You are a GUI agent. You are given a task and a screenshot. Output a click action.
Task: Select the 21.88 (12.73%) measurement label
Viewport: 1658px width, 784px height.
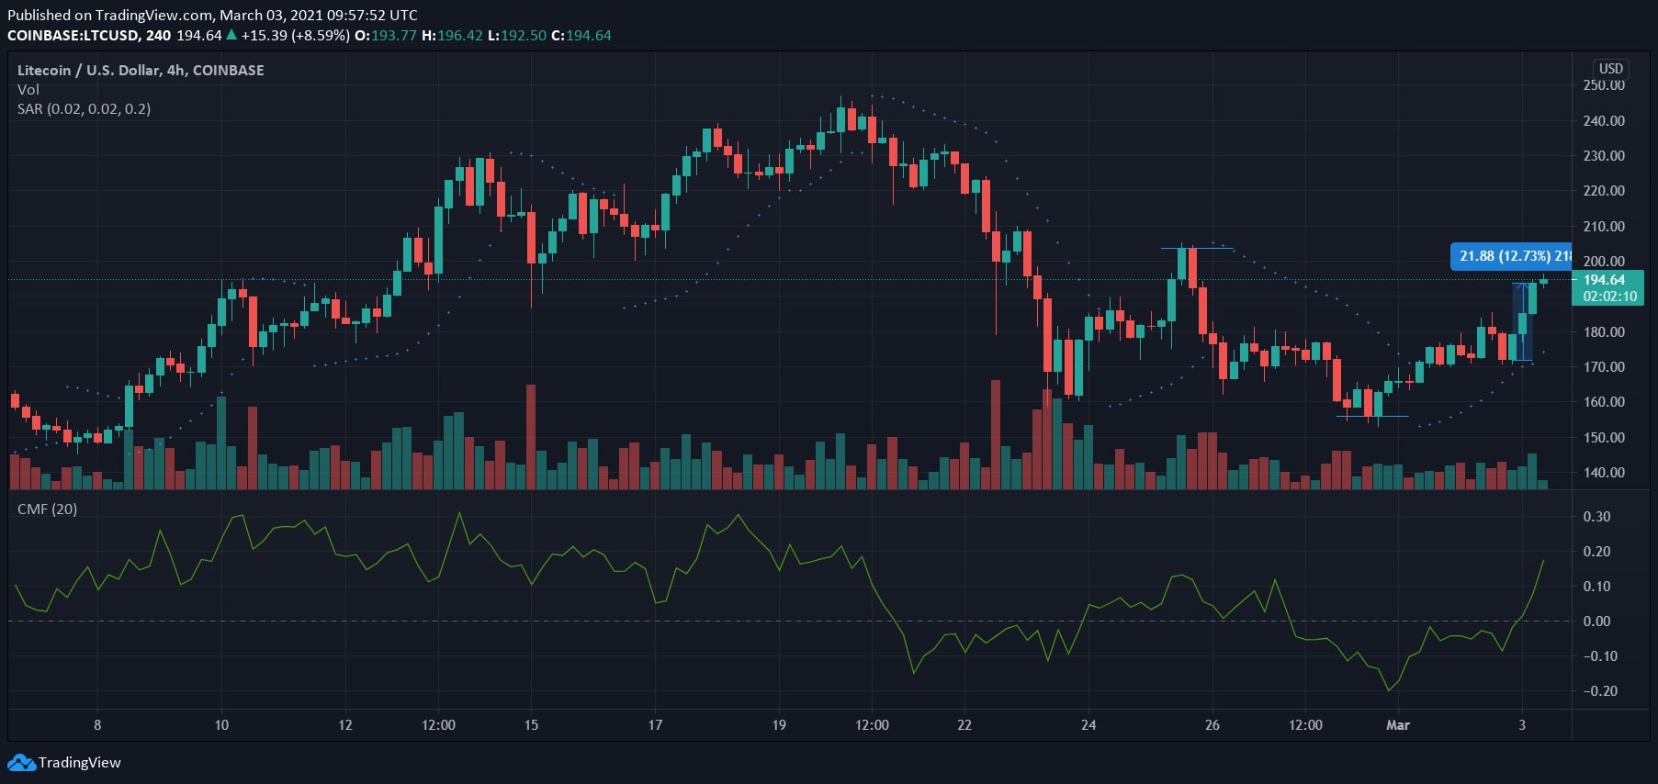click(1511, 256)
